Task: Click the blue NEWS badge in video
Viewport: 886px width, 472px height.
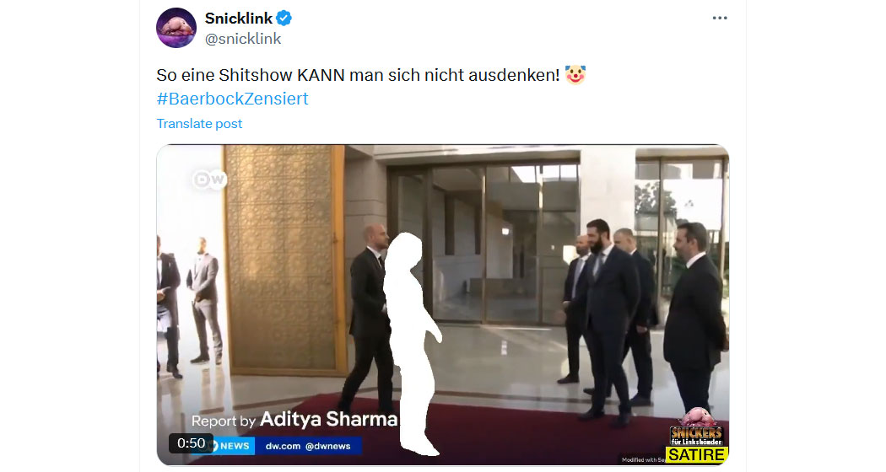Action: click(232, 446)
